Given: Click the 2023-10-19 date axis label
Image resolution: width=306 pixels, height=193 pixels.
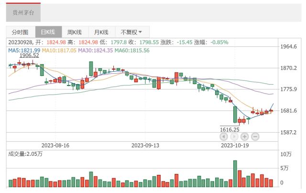Looking at the screenshot, I should (235, 145).
